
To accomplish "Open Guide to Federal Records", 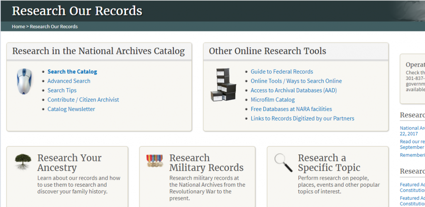I will point(282,72).
